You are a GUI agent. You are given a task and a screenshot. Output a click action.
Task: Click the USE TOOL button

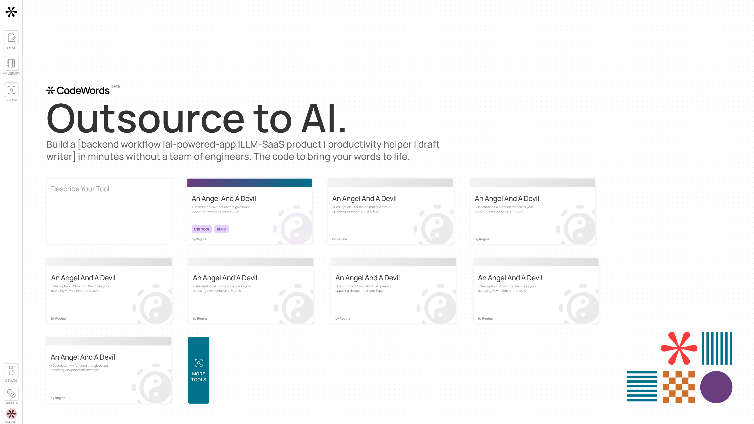tap(202, 229)
